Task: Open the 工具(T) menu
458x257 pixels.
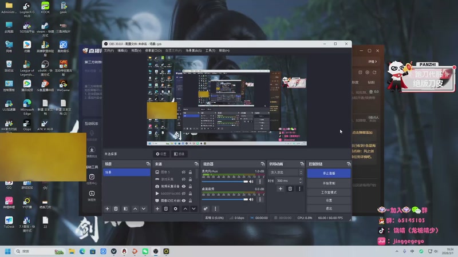Action: tap(210, 51)
